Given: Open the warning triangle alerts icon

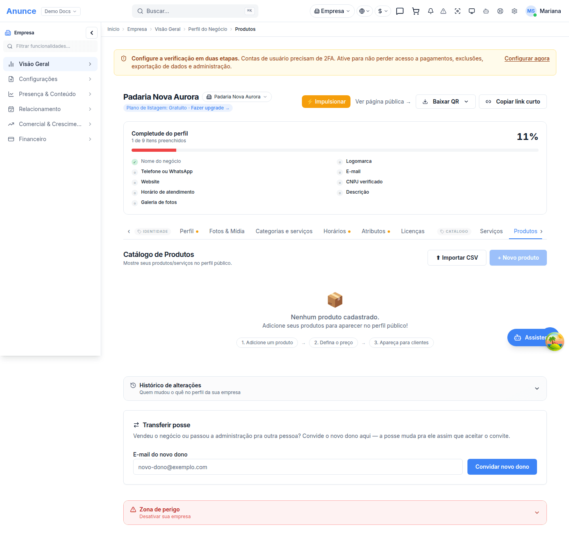Looking at the screenshot, I should [443, 11].
